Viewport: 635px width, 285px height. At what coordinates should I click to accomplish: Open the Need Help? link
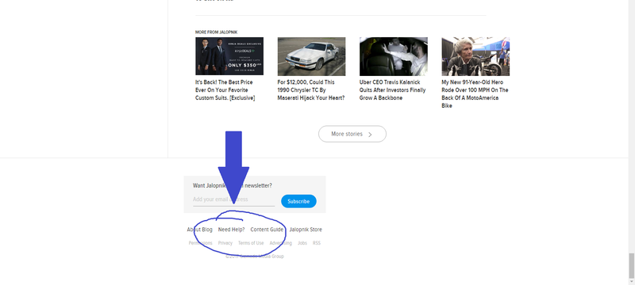(x=231, y=230)
